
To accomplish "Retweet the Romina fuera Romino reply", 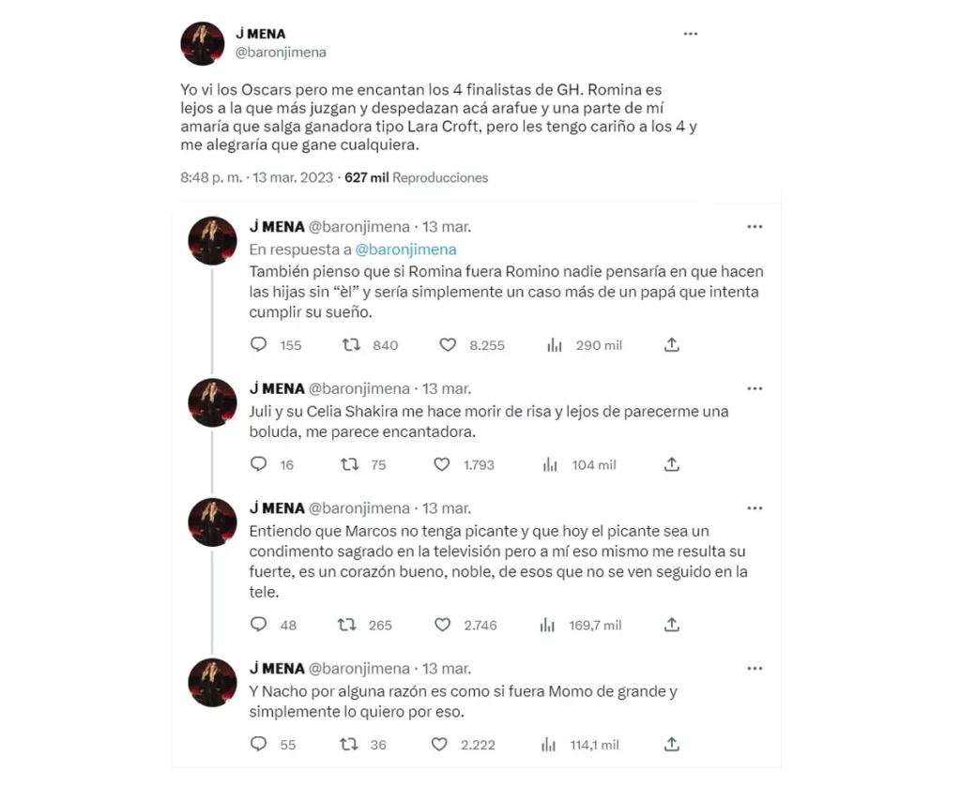I will (x=352, y=345).
